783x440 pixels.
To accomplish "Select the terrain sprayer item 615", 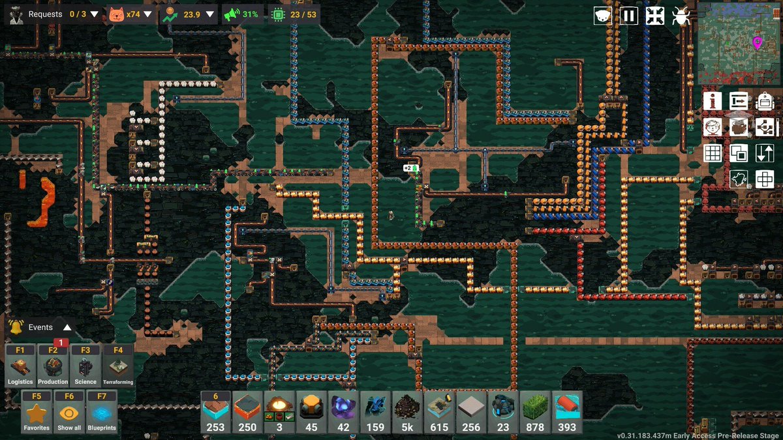I will [x=439, y=413].
